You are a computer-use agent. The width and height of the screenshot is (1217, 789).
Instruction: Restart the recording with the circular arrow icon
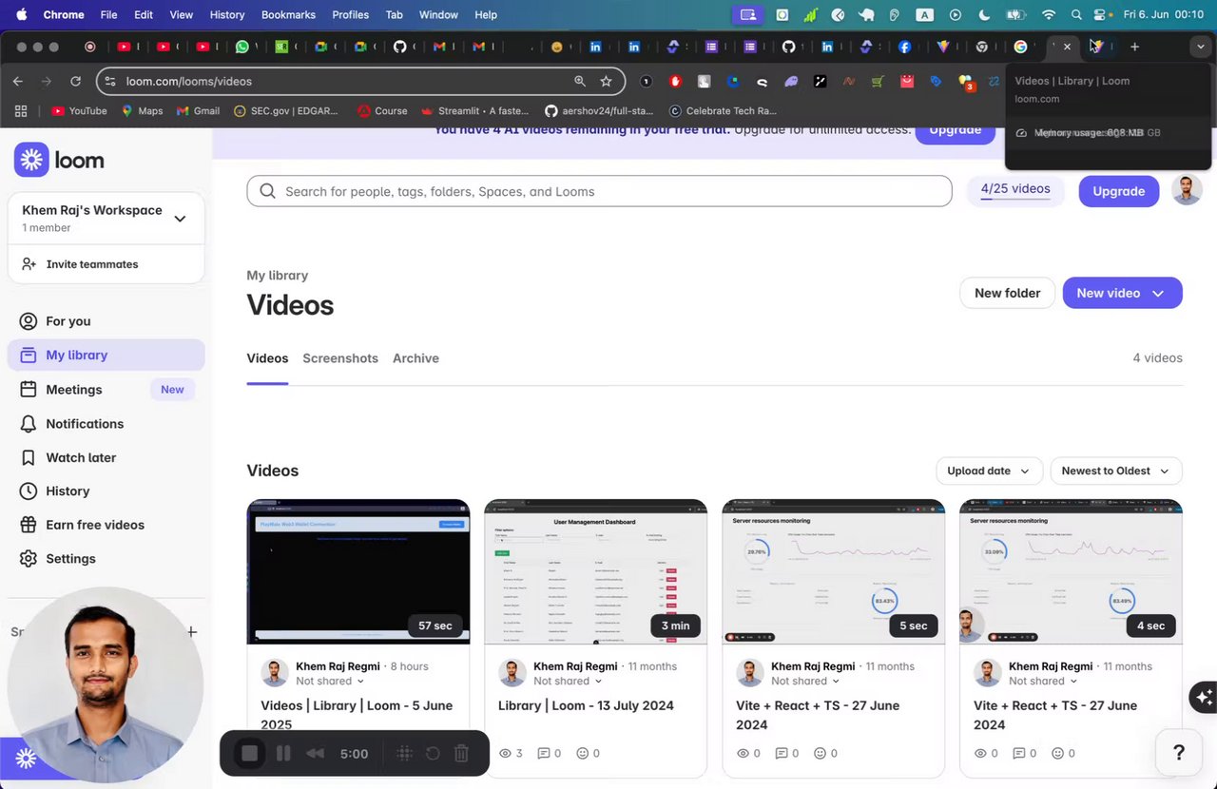tap(433, 754)
